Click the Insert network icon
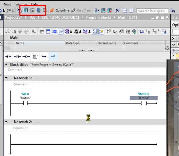The image size is (179, 156). coord(7,31)
